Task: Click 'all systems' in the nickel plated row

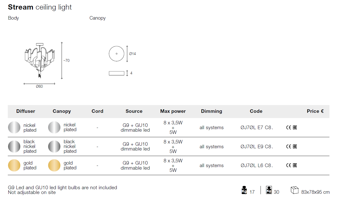Action: [211, 128]
